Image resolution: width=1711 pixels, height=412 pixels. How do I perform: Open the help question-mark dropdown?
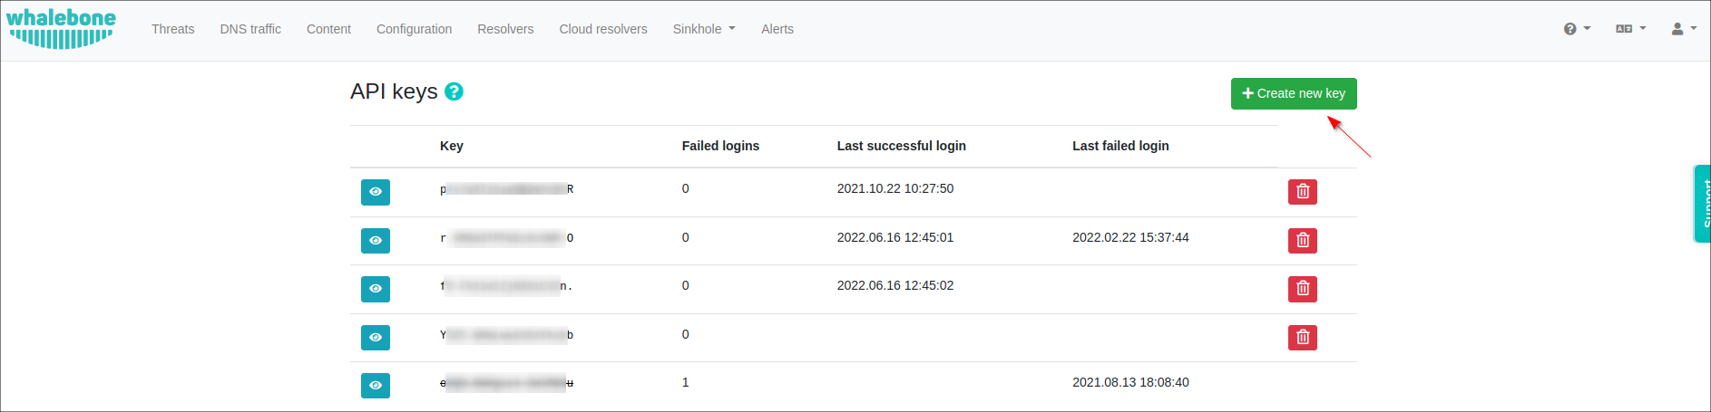click(1577, 29)
